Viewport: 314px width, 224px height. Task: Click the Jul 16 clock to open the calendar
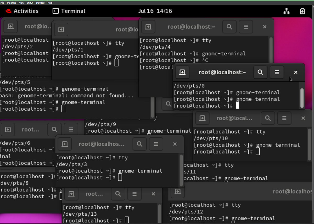pyautogui.click(x=155, y=11)
